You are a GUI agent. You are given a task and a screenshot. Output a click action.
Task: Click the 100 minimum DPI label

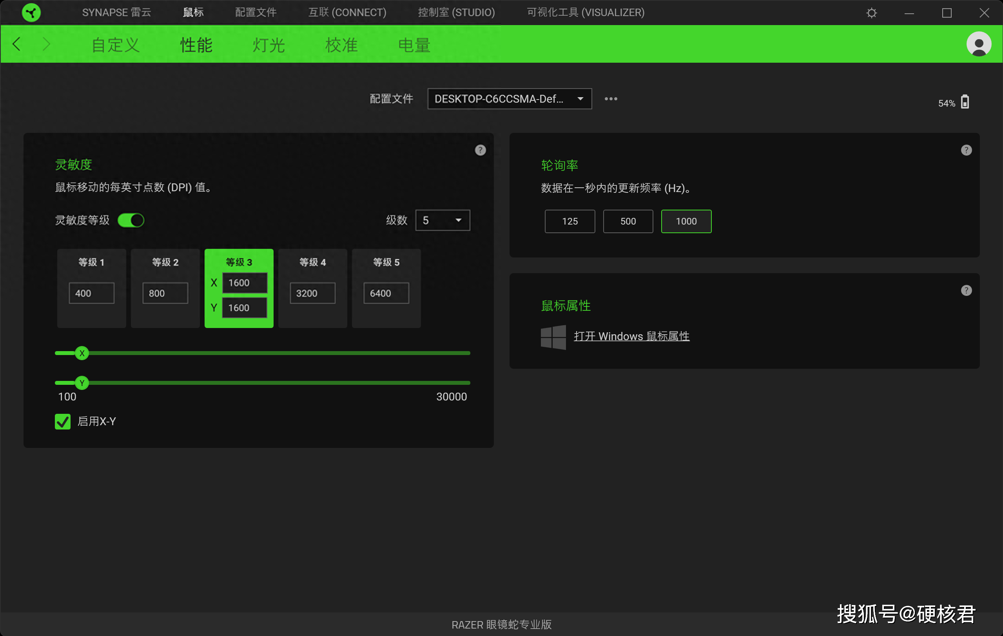click(x=67, y=397)
